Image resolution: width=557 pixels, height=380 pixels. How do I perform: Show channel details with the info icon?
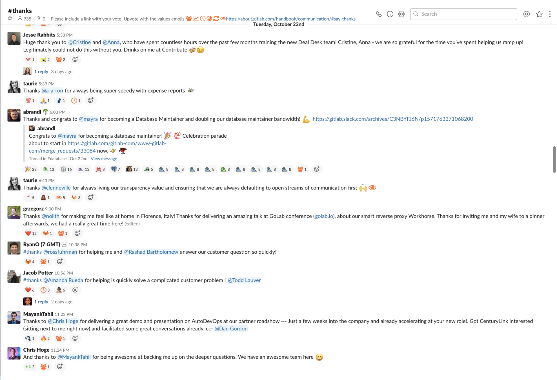390,14
